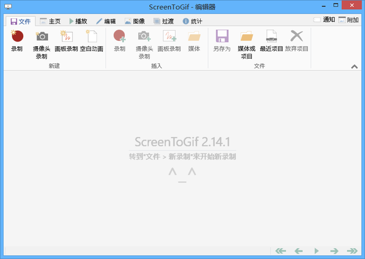The width and height of the screenshot is (365, 259).
Task: Insert 媒体 from the 插入 group
Action: 194,41
